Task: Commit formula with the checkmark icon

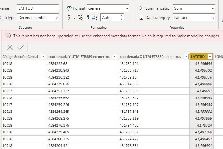Action: [21, 47]
